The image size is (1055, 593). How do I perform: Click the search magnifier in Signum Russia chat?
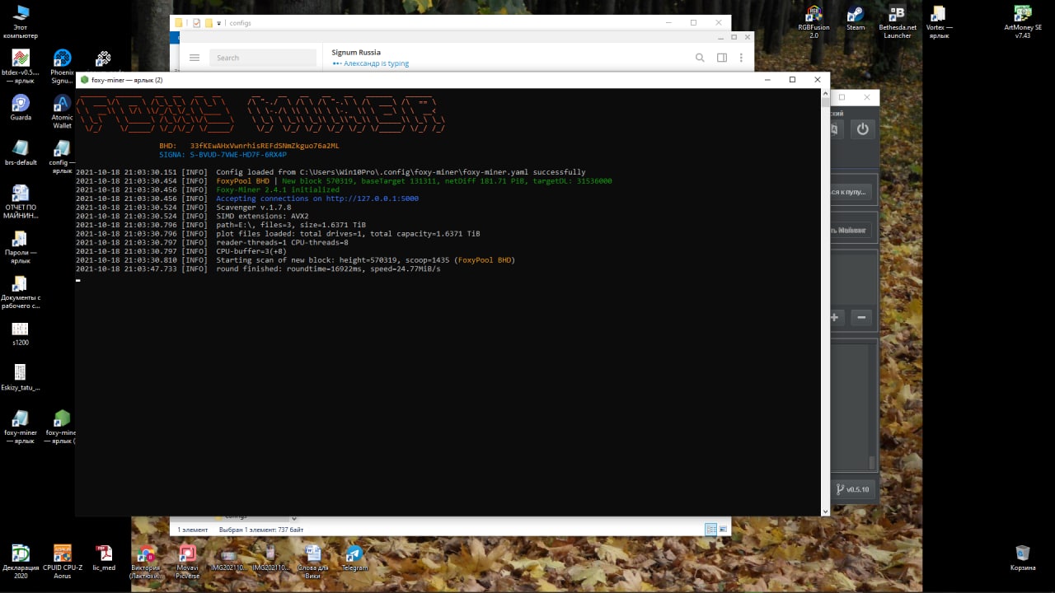pyautogui.click(x=700, y=58)
